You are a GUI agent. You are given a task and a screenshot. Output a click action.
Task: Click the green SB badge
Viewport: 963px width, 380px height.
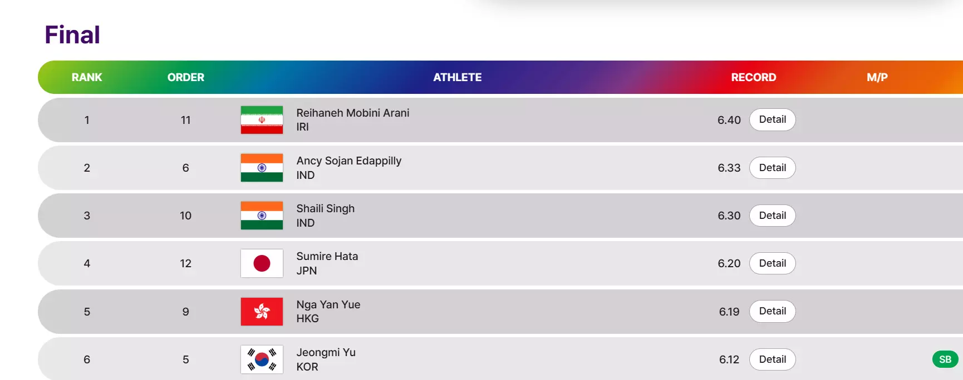coord(945,359)
